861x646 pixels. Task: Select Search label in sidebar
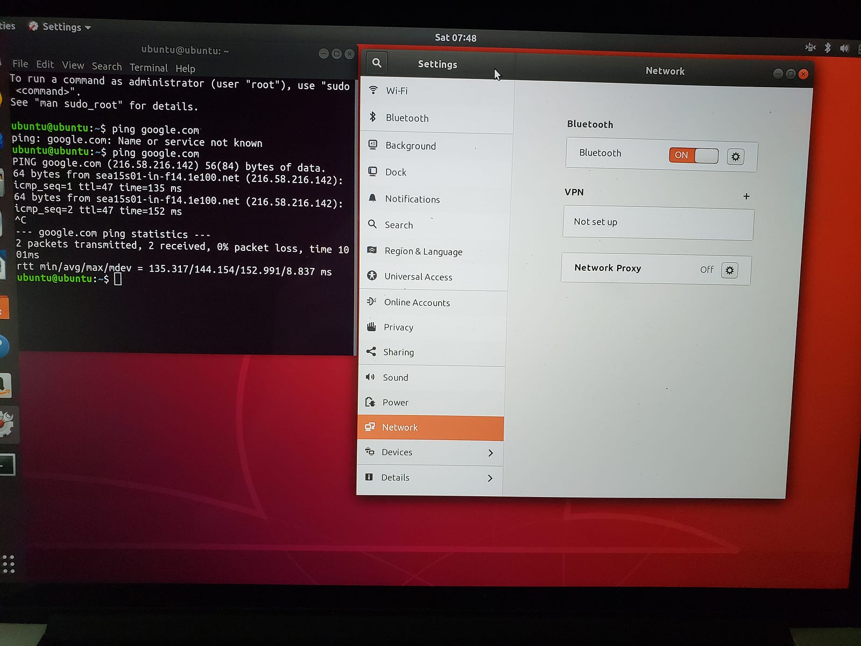coord(399,225)
